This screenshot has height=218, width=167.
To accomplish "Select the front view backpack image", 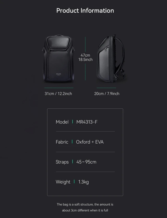I will pyautogui.click(x=58, y=58).
